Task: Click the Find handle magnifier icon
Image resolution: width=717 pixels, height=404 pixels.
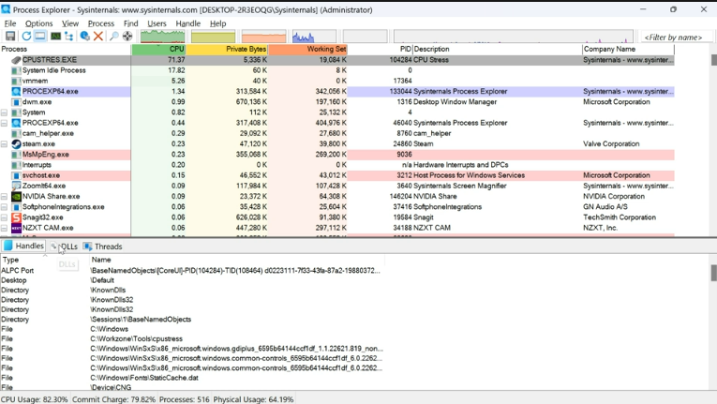Action: (x=113, y=37)
